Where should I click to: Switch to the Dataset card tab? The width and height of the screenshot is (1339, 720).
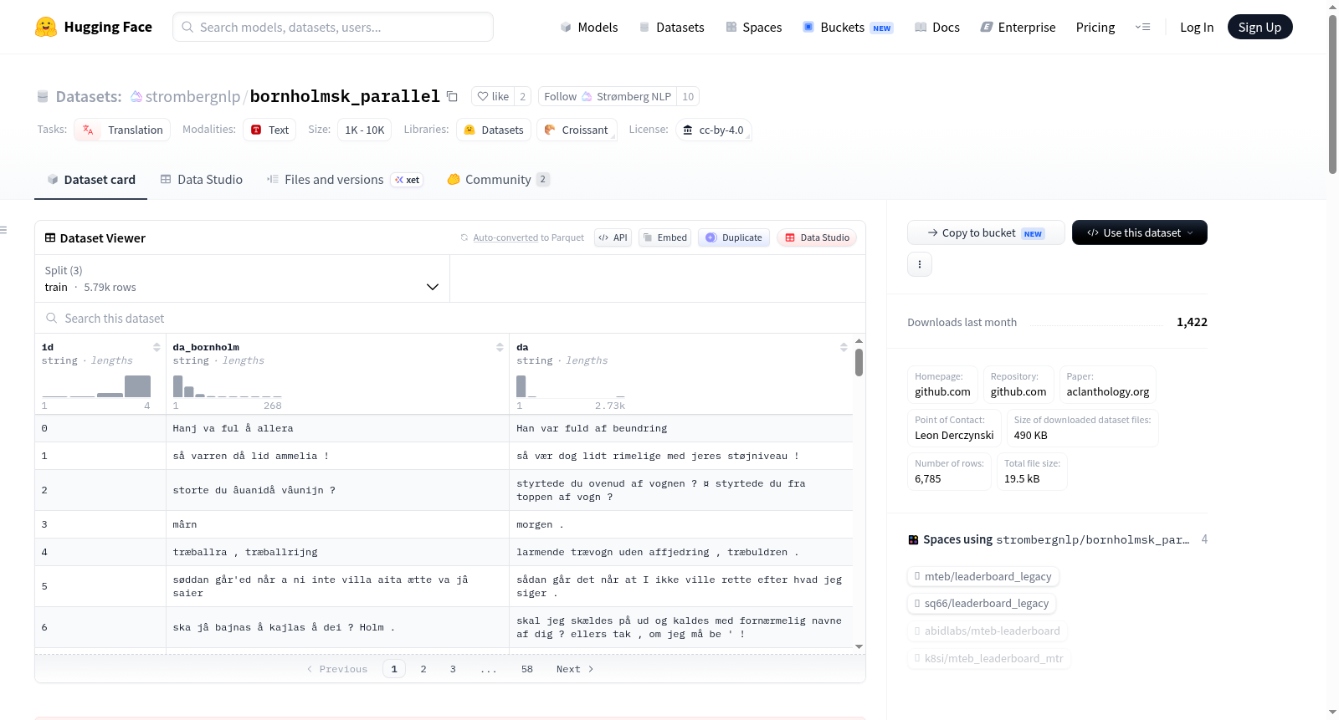tap(91, 179)
